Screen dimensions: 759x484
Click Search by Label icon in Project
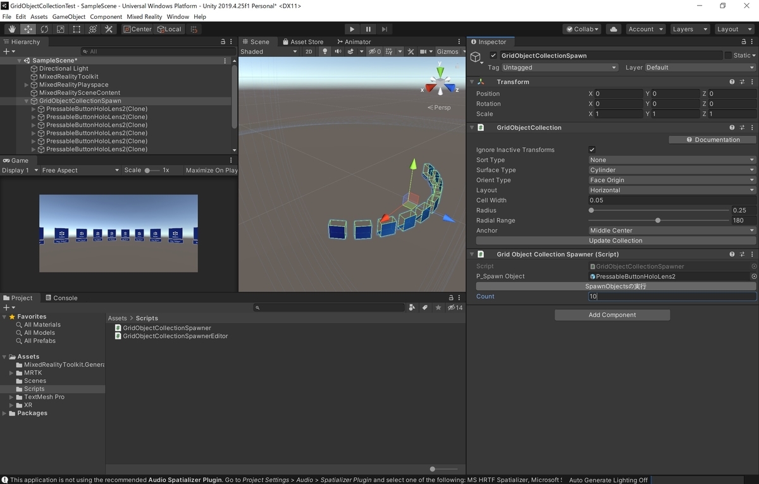[425, 308]
